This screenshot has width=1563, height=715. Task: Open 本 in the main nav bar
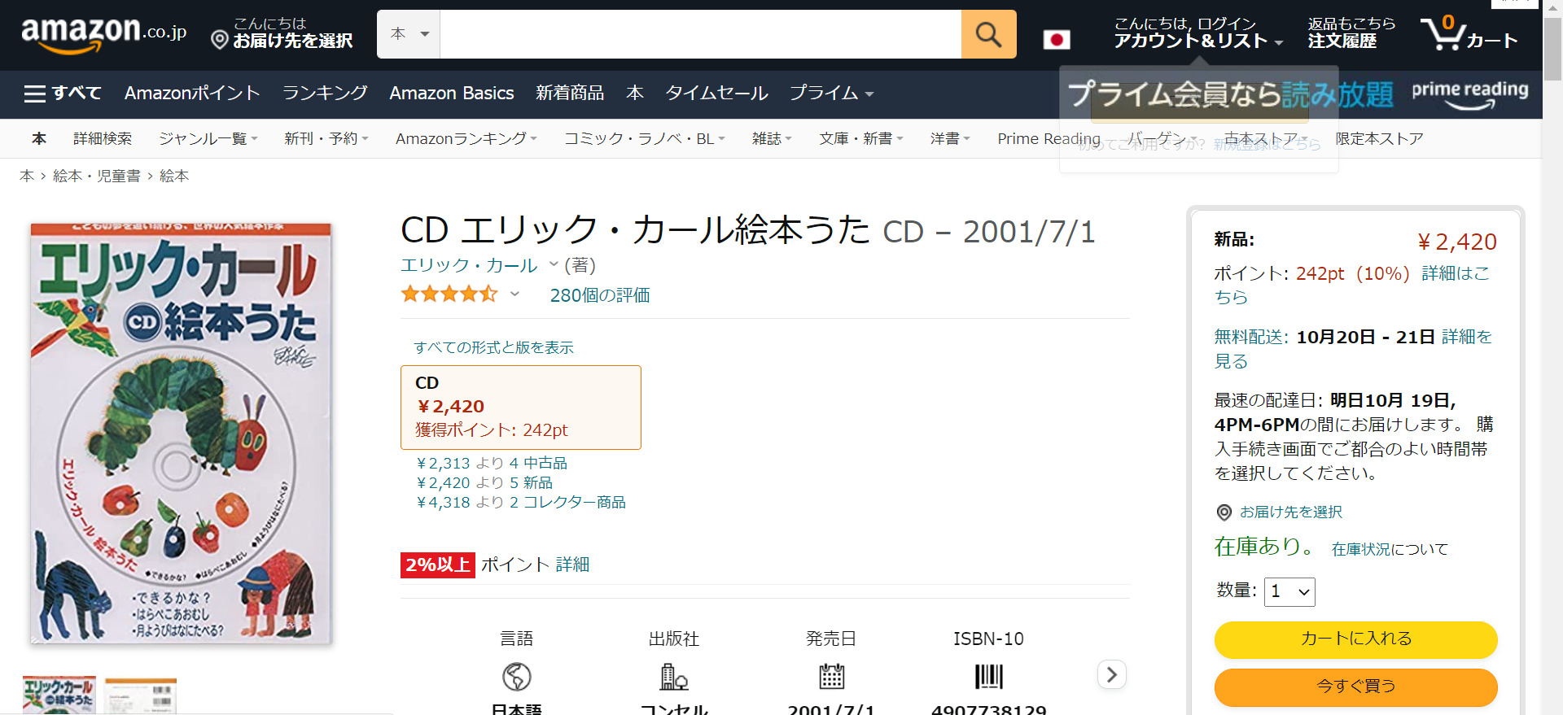(635, 94)
